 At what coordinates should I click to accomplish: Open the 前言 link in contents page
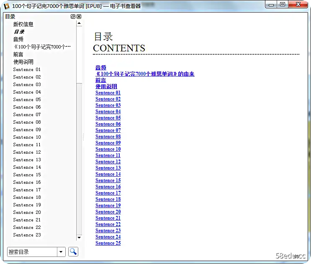click(x=101, y=80)
